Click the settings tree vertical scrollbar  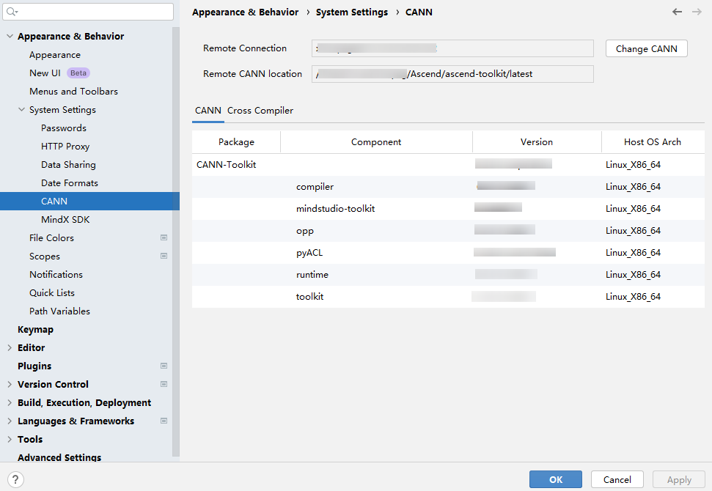click(x=176, y=241)
